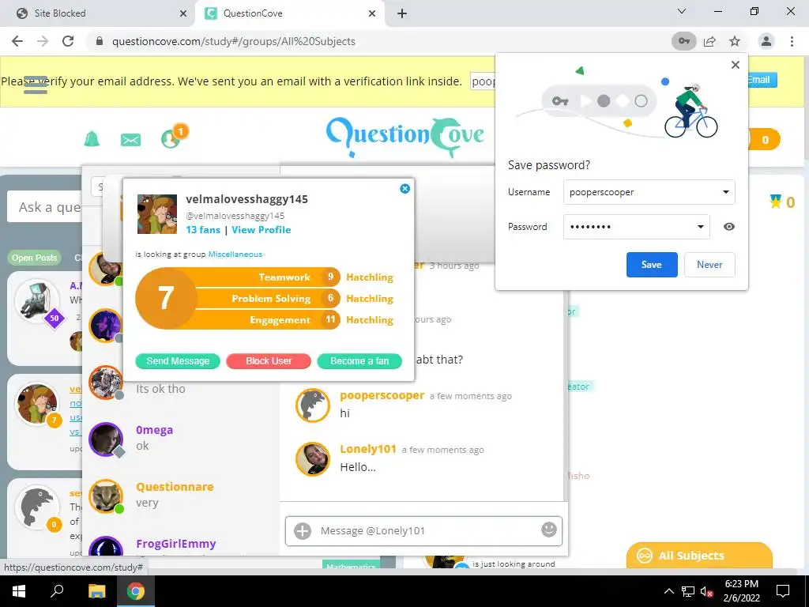The image size is (809, 607).
Task: Click the Save password button
Action: point(652,265)
